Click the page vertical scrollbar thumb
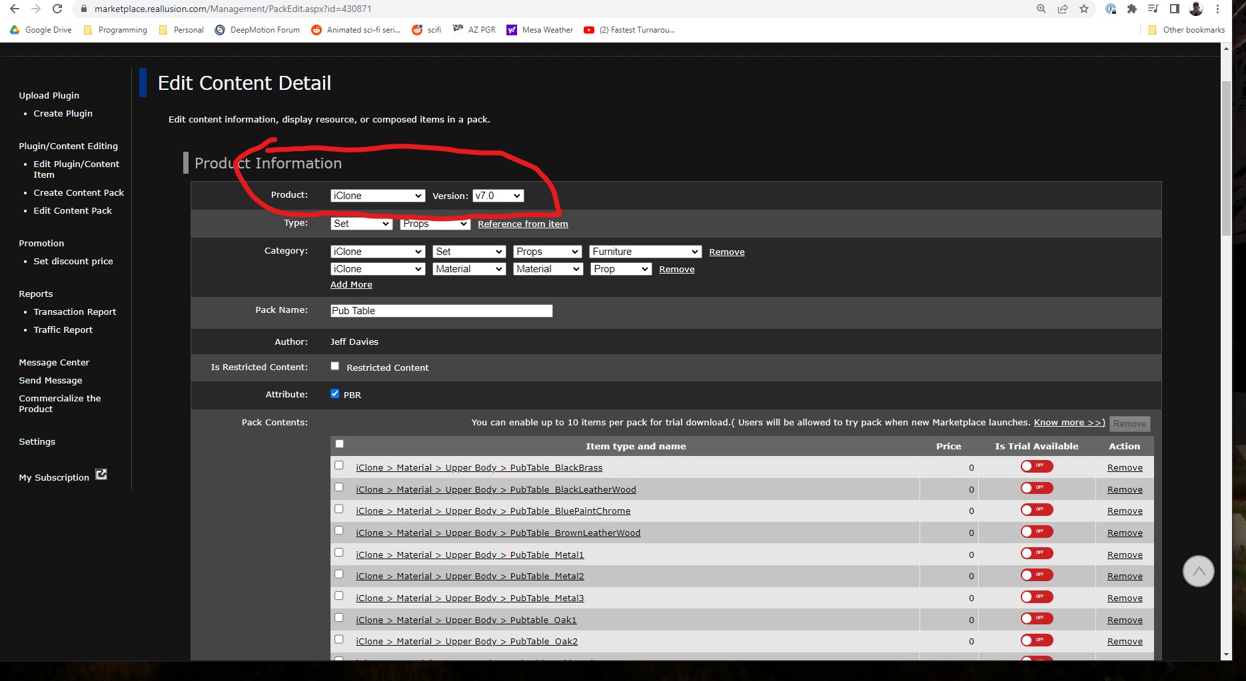 [x=1226, y=158]
